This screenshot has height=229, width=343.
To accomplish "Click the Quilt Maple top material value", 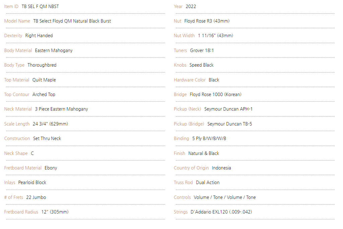I will tap(44, 80).
